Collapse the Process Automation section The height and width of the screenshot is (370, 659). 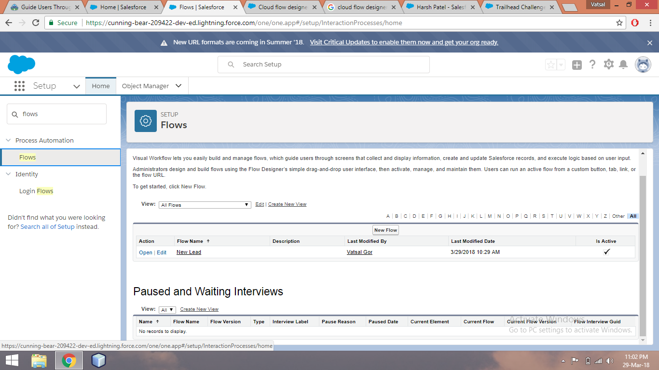click(x=8, y=140)
